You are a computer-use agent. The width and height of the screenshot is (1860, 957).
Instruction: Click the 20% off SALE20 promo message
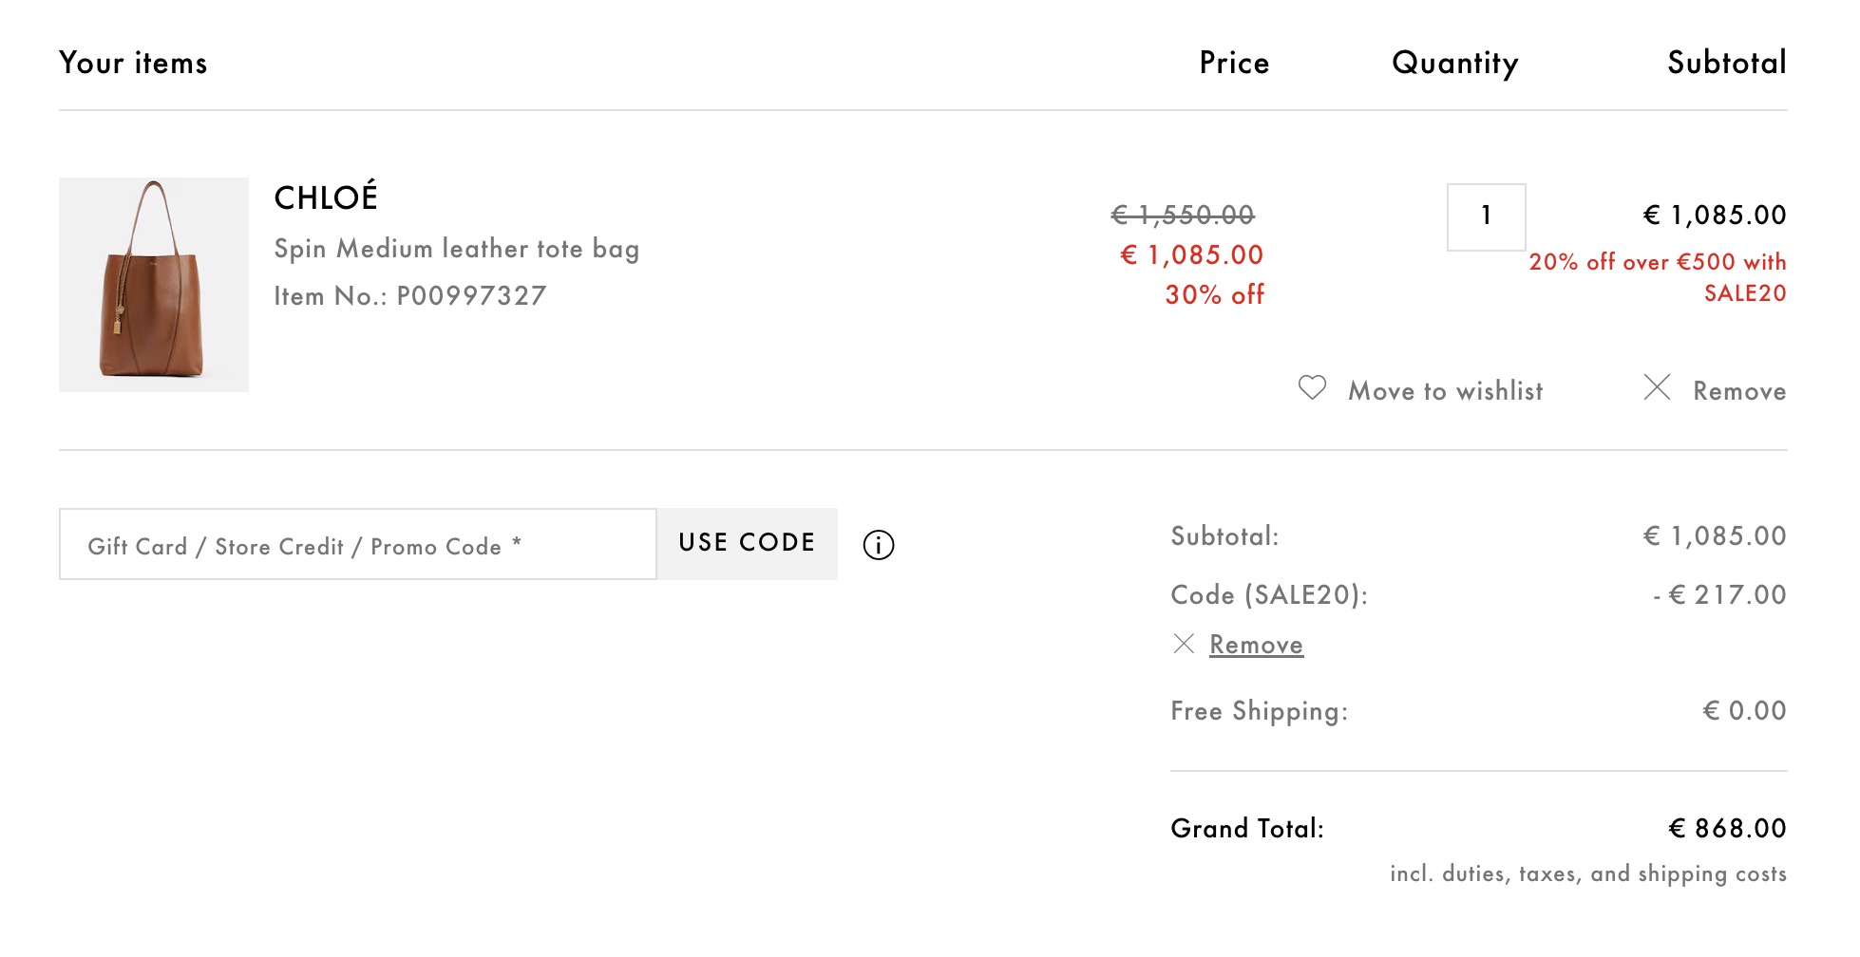[x=1658, y=277]
